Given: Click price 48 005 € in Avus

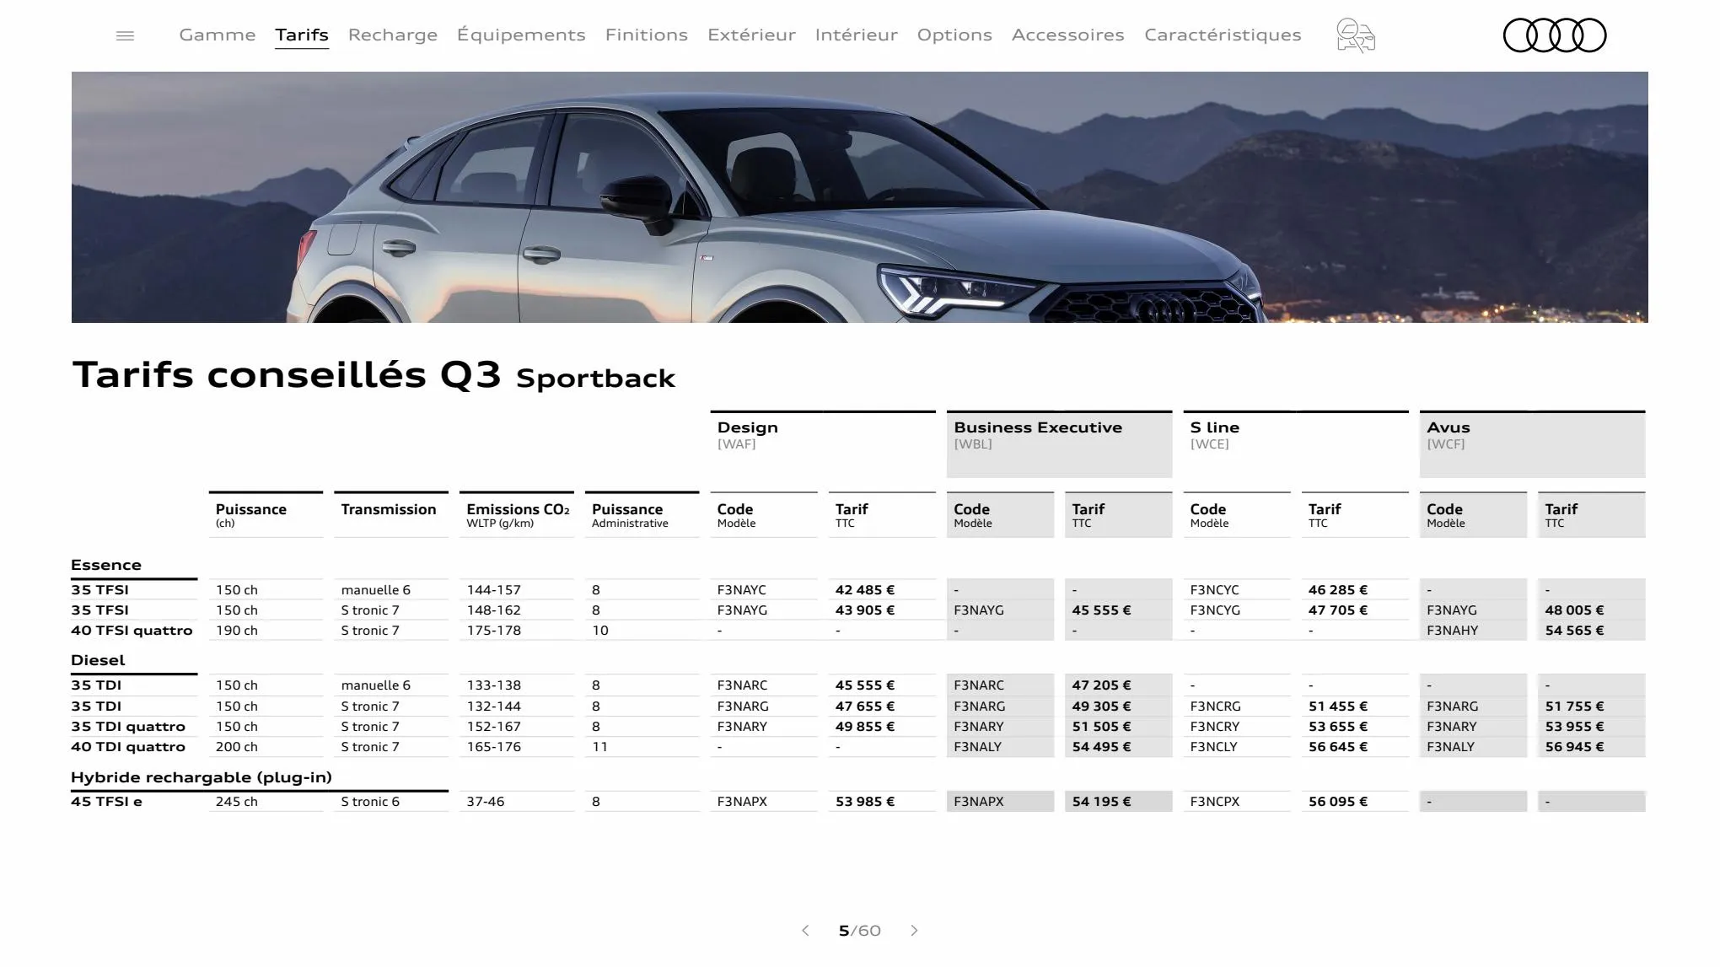Looking at the screenshot, I should pos(1575,610).
